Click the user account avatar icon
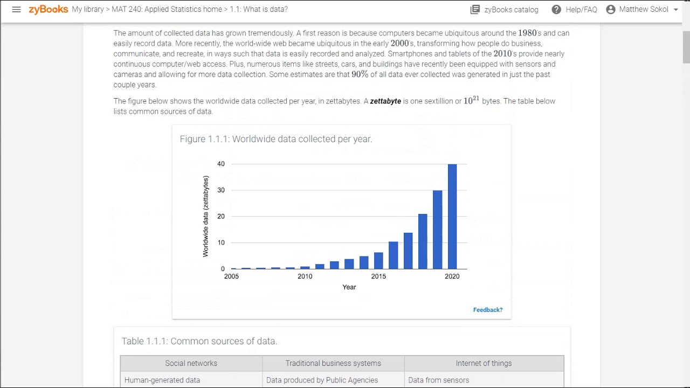Viewport: 690px width, 388px height. (x=611, y=10)
